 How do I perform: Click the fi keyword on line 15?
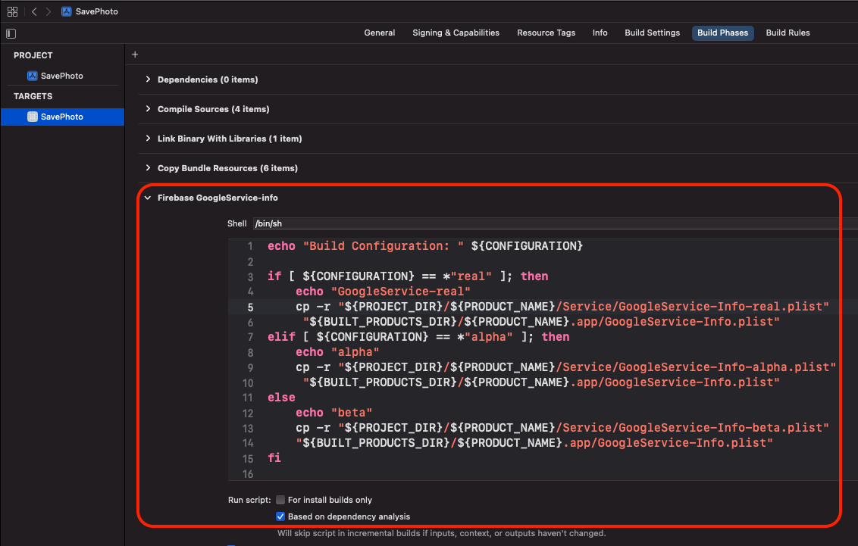point(274,457)
